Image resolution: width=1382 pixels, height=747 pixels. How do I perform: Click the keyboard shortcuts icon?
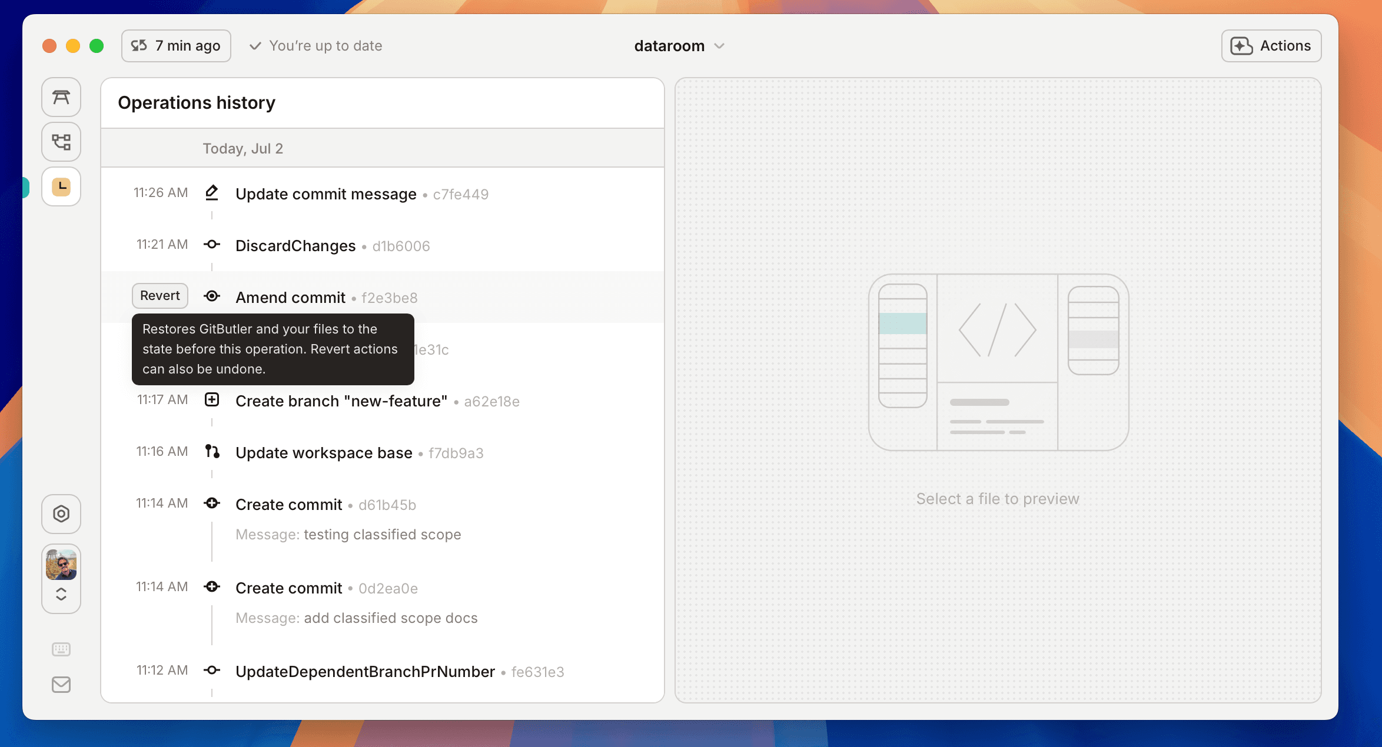[x=61, y=649]
